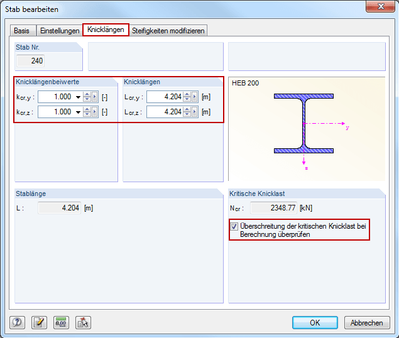
Task: Click the edit comment notepad icon
Action: (x=39, y=322)
